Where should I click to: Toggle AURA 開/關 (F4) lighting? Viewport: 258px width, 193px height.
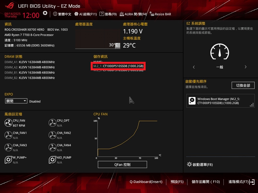point(133,14)
